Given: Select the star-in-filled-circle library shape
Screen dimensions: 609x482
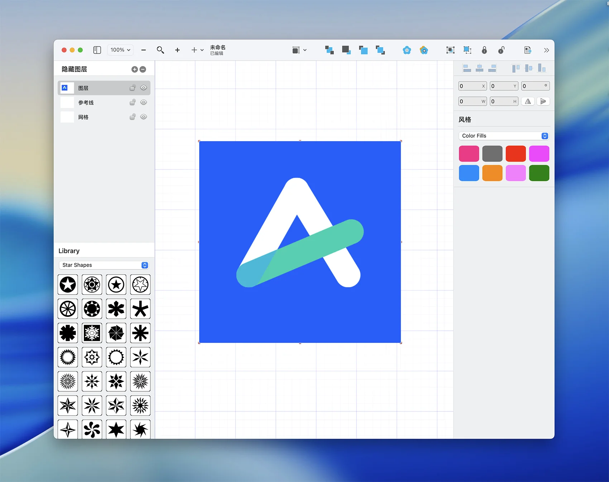Looking at the screenshot, I should click(x=68, y=285).
